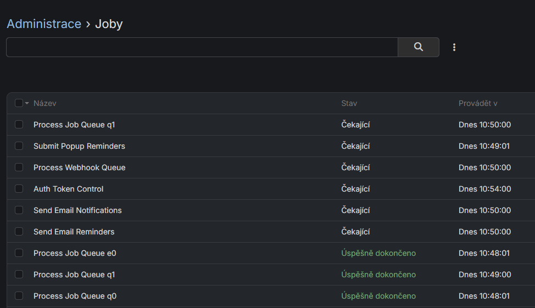The image size is (535, 308).
Task: Focus the jobs search input field
Action: [x=202, y=47]
